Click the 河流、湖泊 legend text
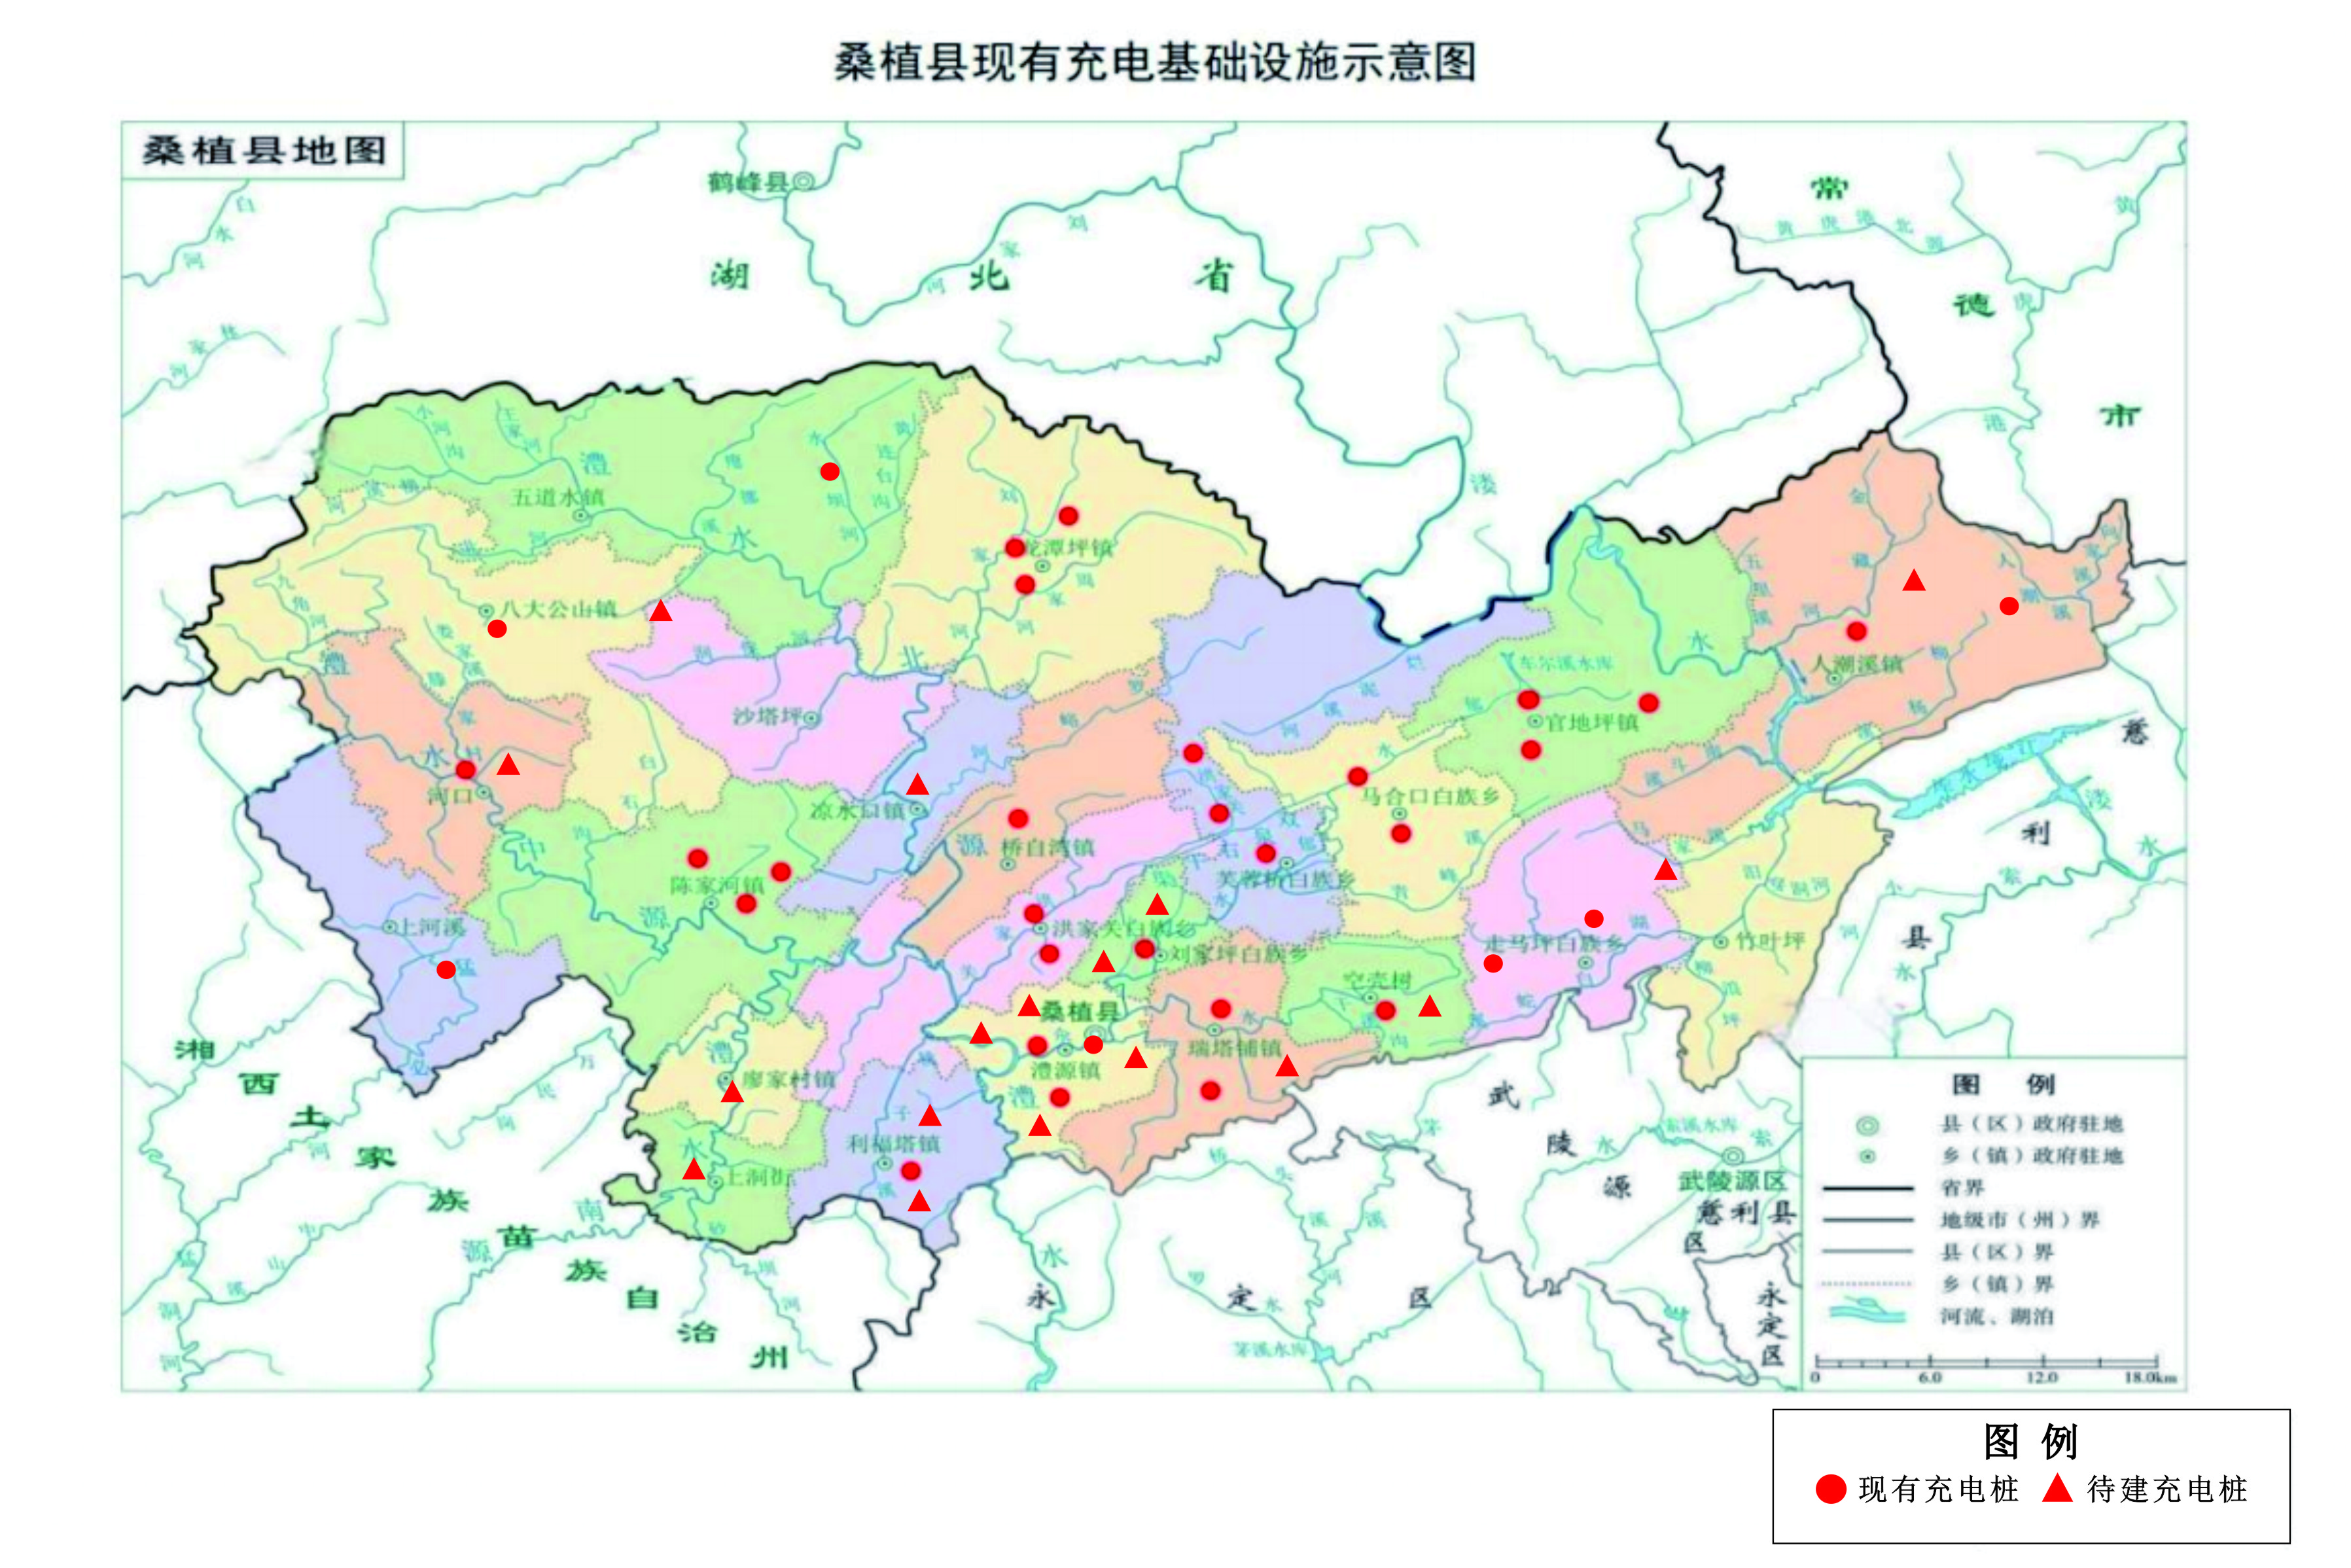 coord(1997,1316)
